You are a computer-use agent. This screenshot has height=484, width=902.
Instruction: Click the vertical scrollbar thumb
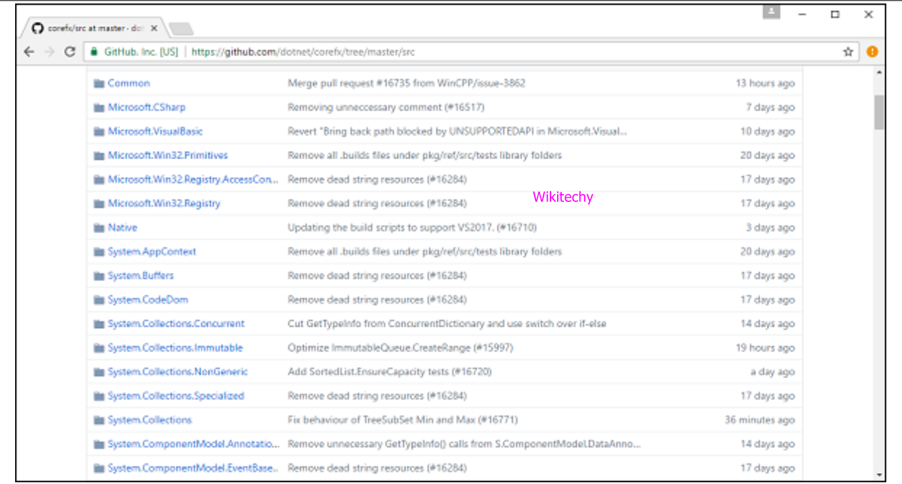tap(879, 111)
